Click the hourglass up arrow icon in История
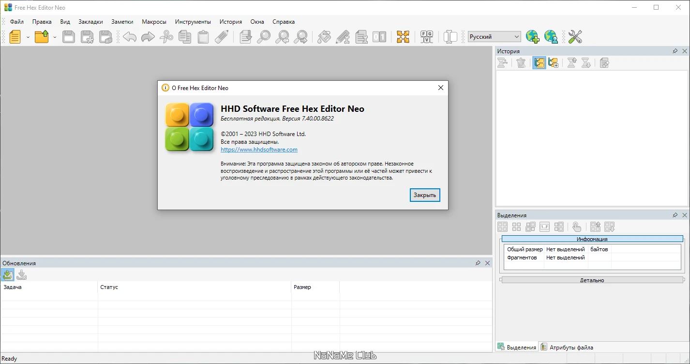The image size is (690, 364). (572, 62)
